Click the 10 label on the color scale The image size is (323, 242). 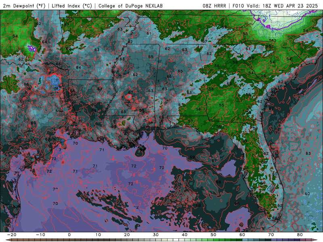pyautogui.click(x=98, y=235)
